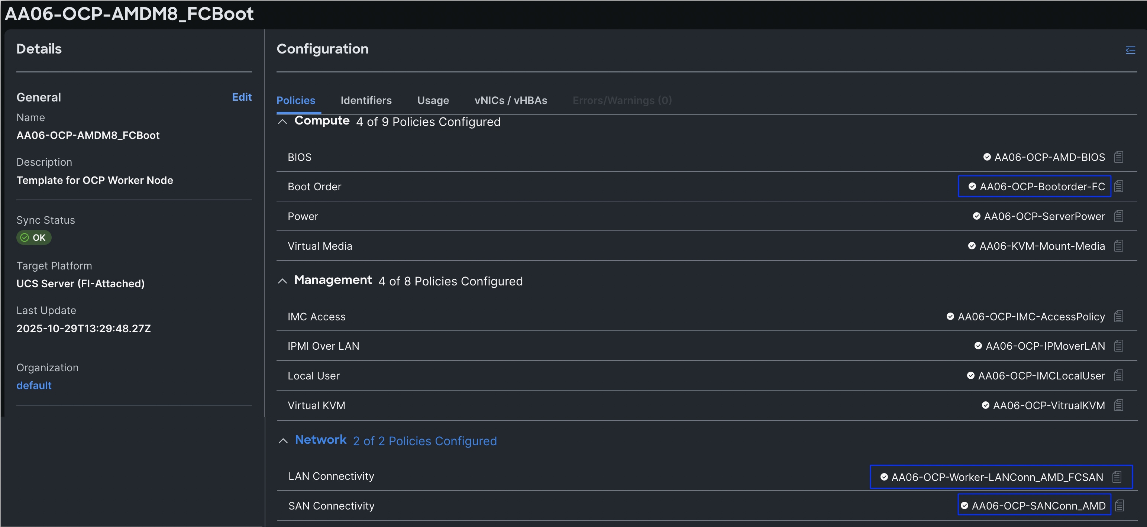Collapse the Management policies section
Screen dimensions: 1147x527
[x=282, y=281]
